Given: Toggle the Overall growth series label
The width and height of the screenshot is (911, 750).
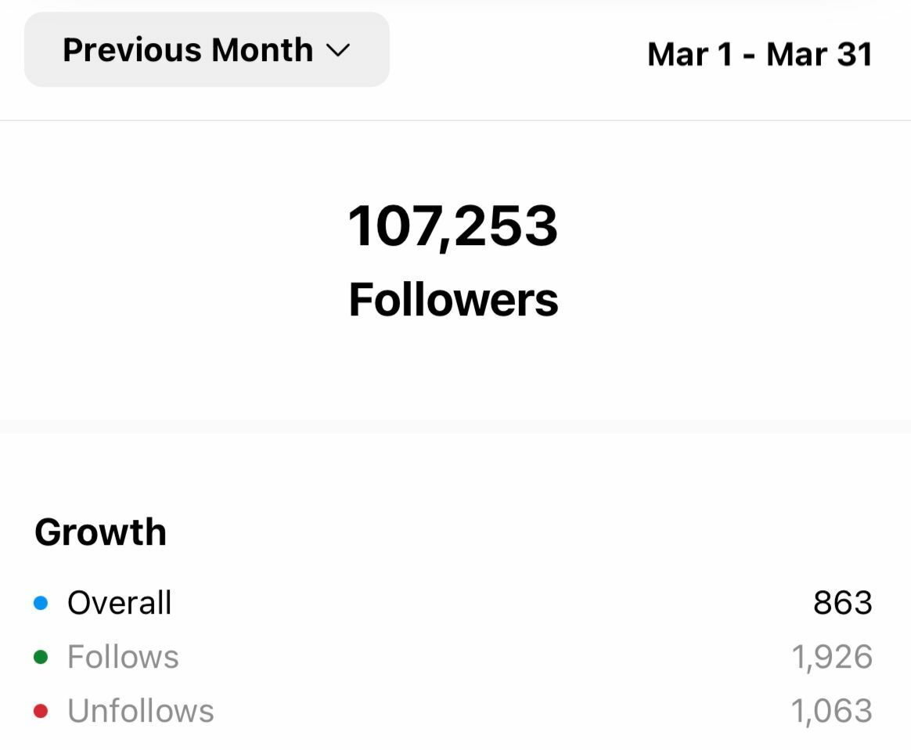Looking at the screenshot, I should coord(119,603).
